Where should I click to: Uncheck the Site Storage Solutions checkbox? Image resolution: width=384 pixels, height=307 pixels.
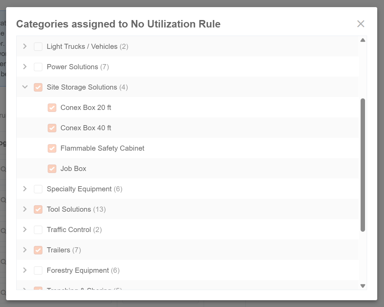click(38, 87)
